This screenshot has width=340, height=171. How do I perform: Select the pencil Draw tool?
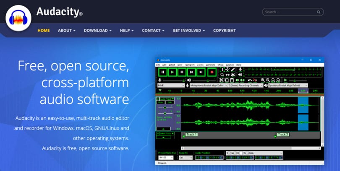[x=233, y=69]
